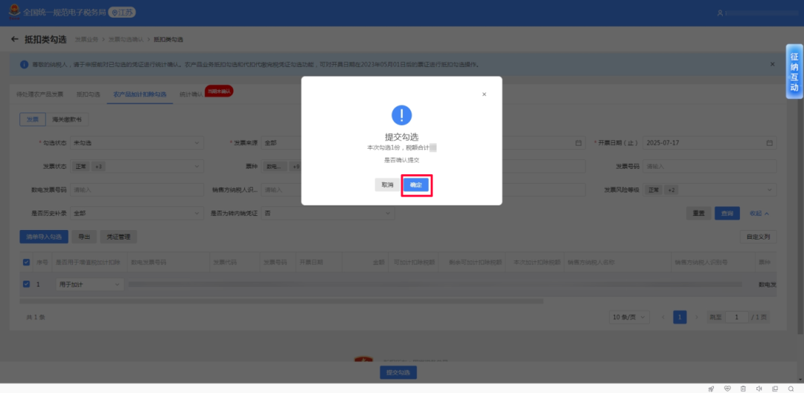Toggle checkbox for row 1
Image resolution: width=804 pixels, height=393 pixels.
[27, 284]
